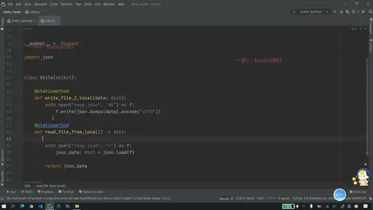Open the Window menu
The image size is (373, 210).
point(109,4)
